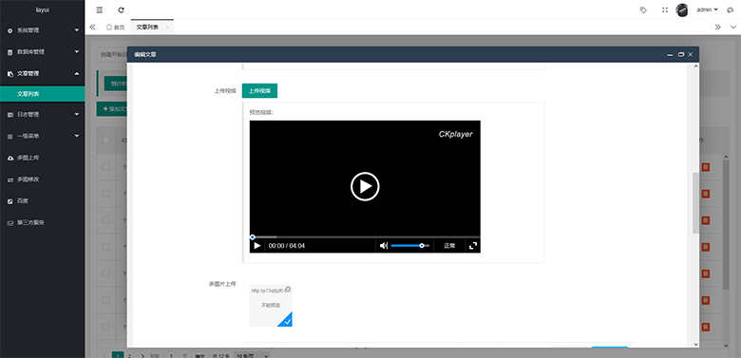This screenshot has height=358, width=741.
Task: Click the gear icon beside 系统管理
Action: 10,30
